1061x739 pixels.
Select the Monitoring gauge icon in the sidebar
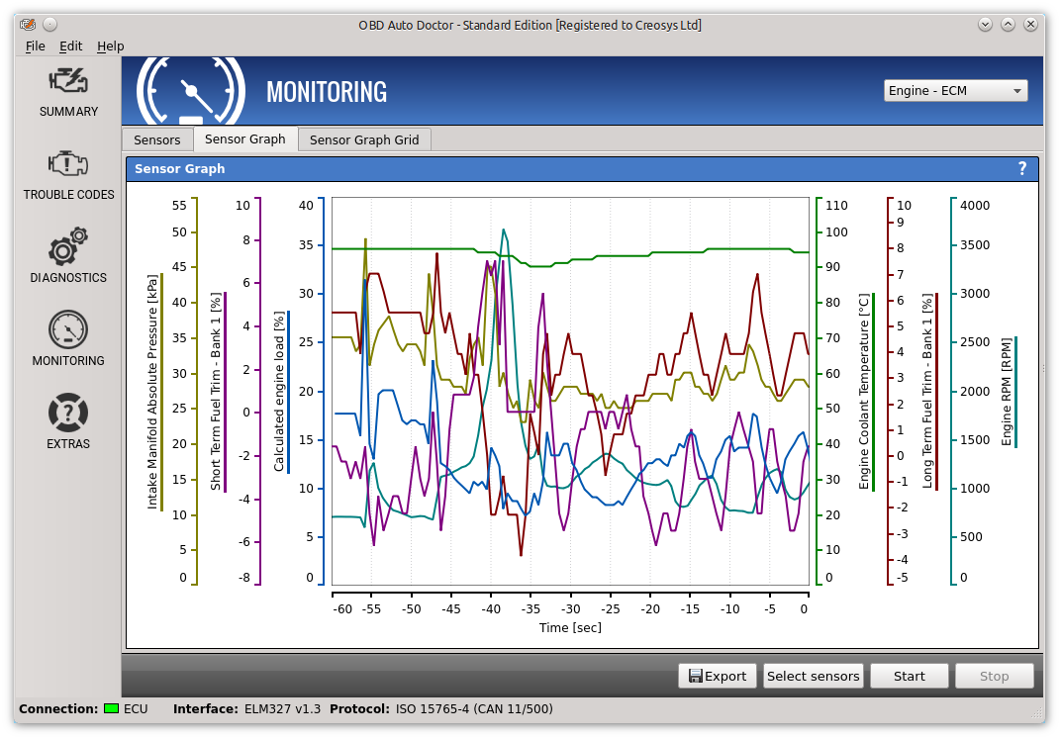(x=68, y=330)
